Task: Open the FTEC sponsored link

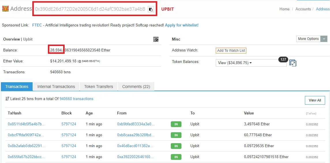Action: point(37,25)
